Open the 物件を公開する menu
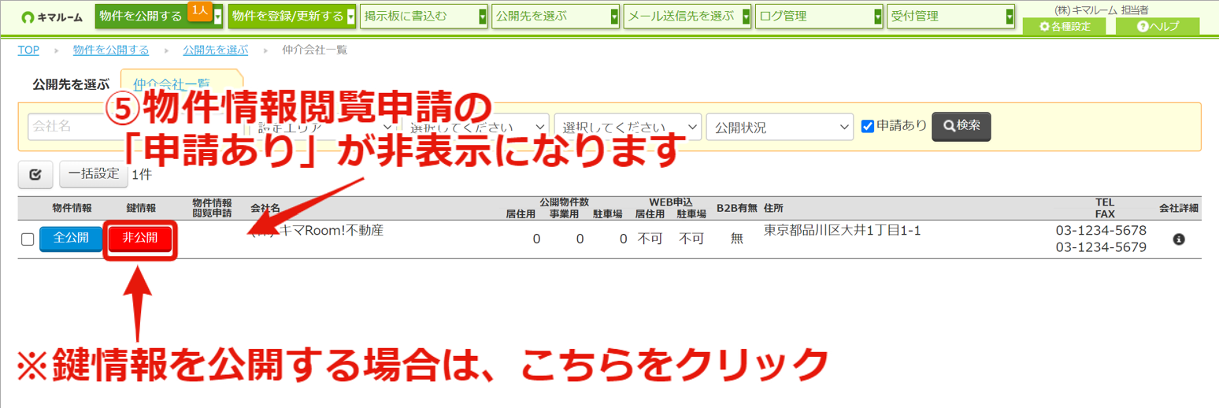 [x=153, y=16]
